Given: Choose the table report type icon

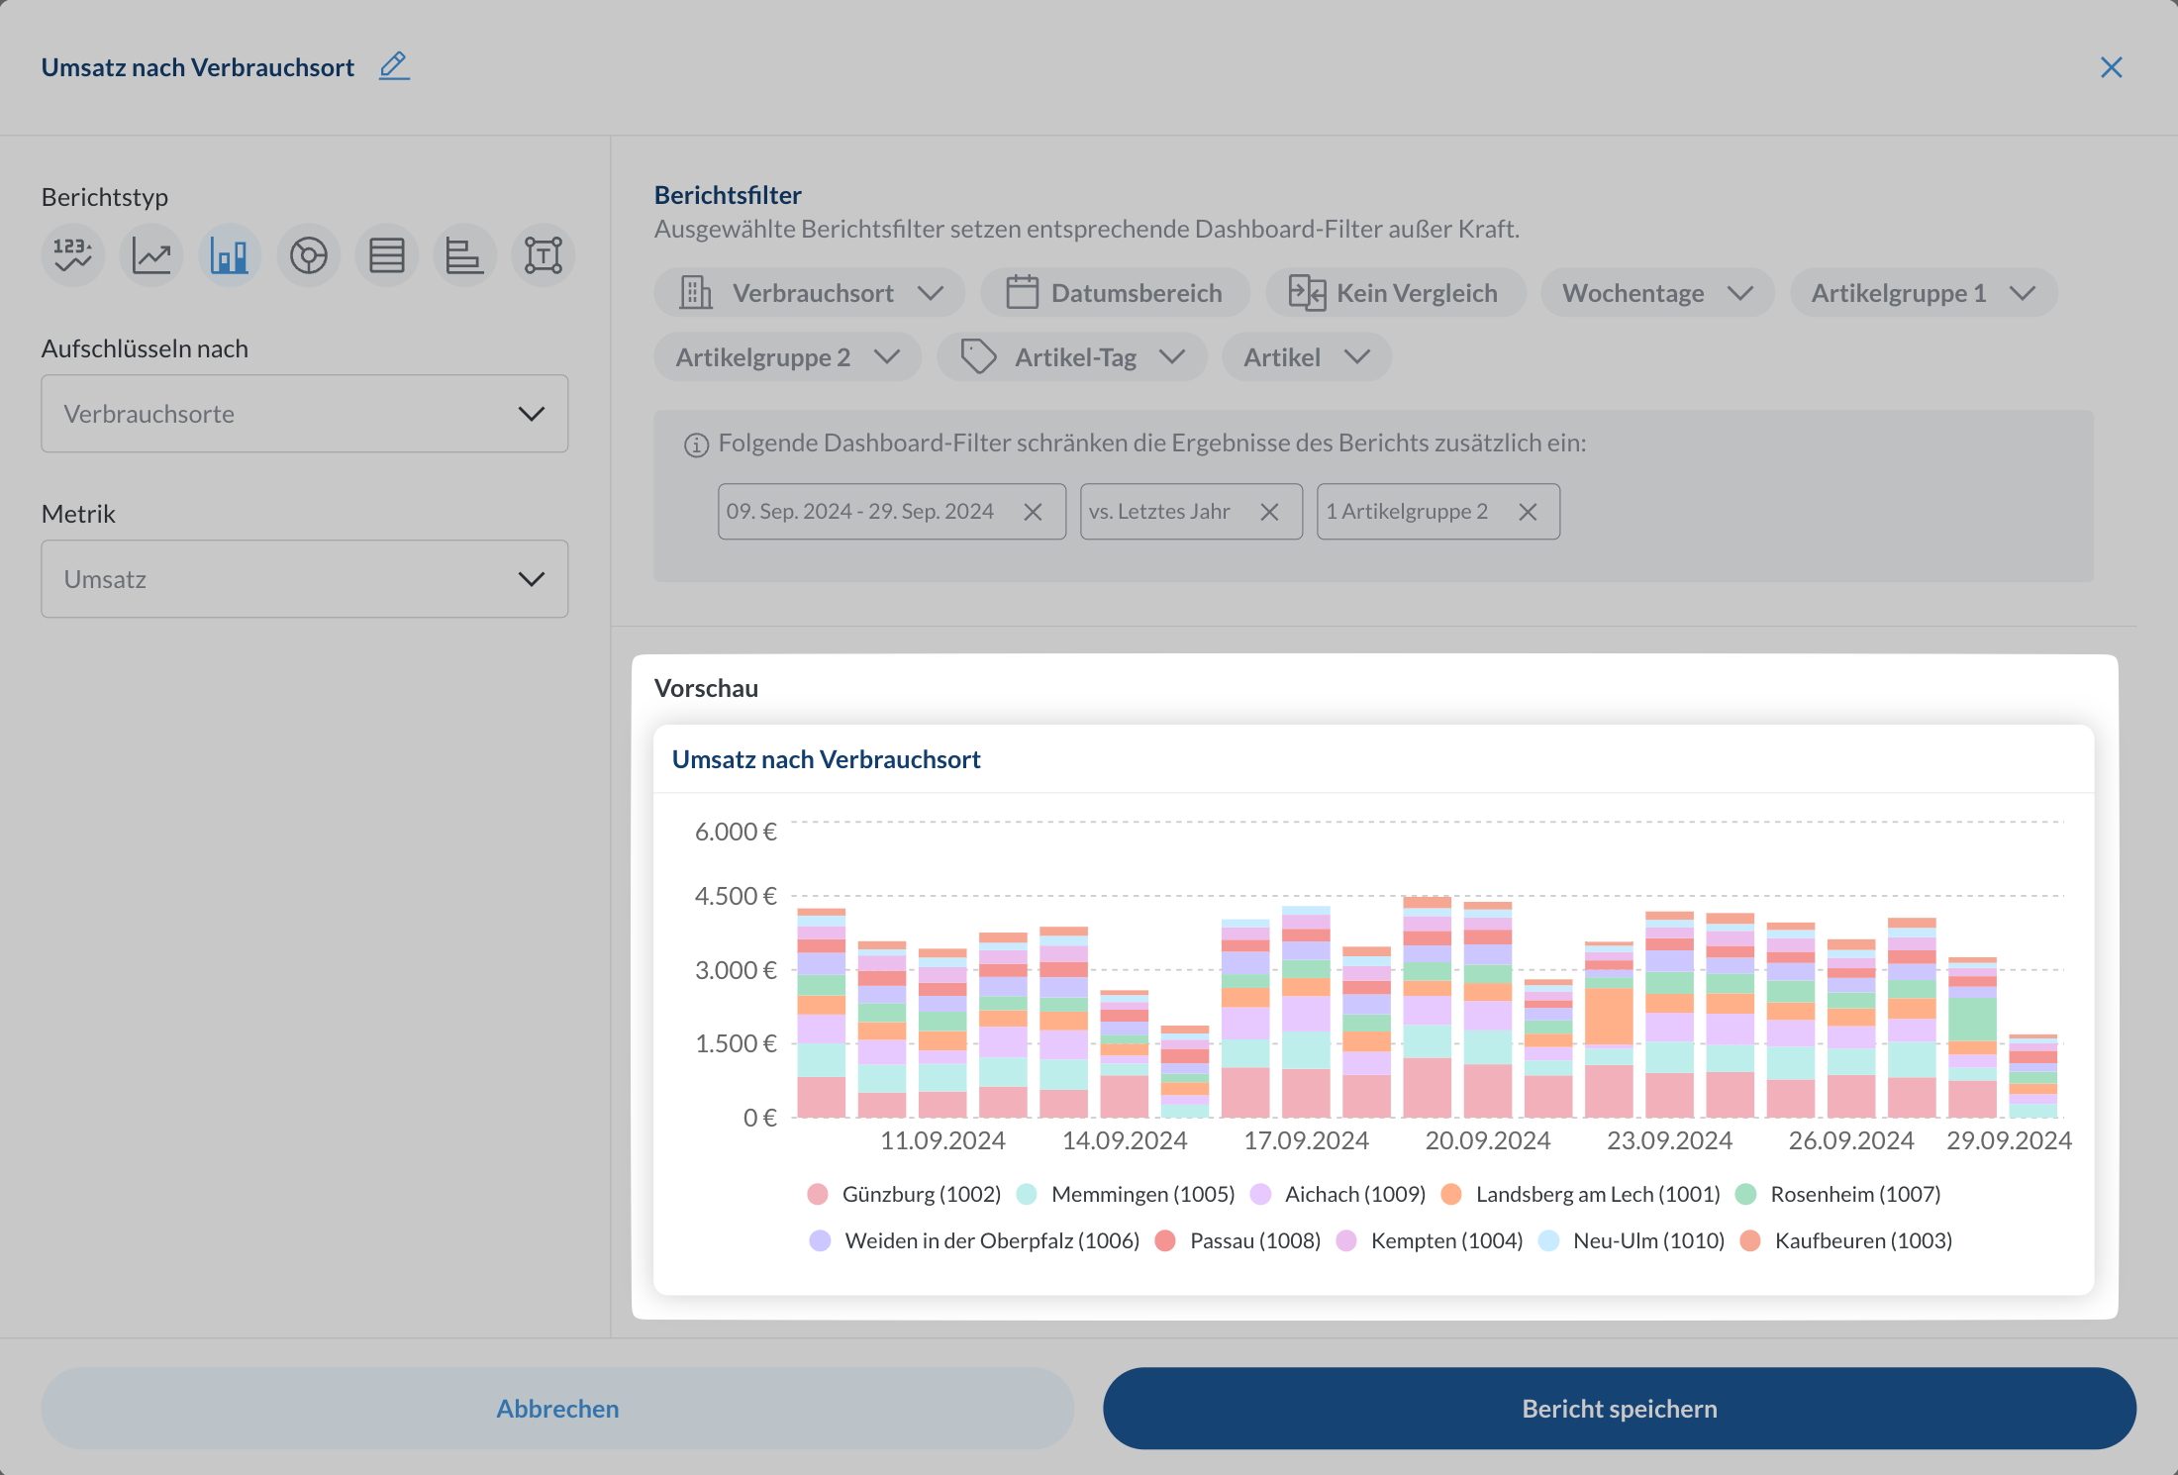Looking at the screenshot, I should click(x=386, y=255).
